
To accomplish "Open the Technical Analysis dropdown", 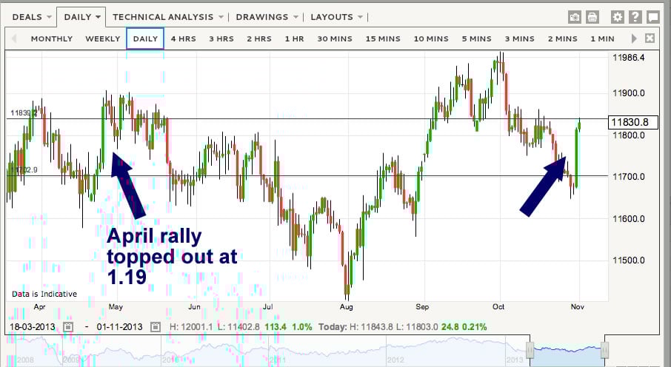I will (x=167, y=16).
